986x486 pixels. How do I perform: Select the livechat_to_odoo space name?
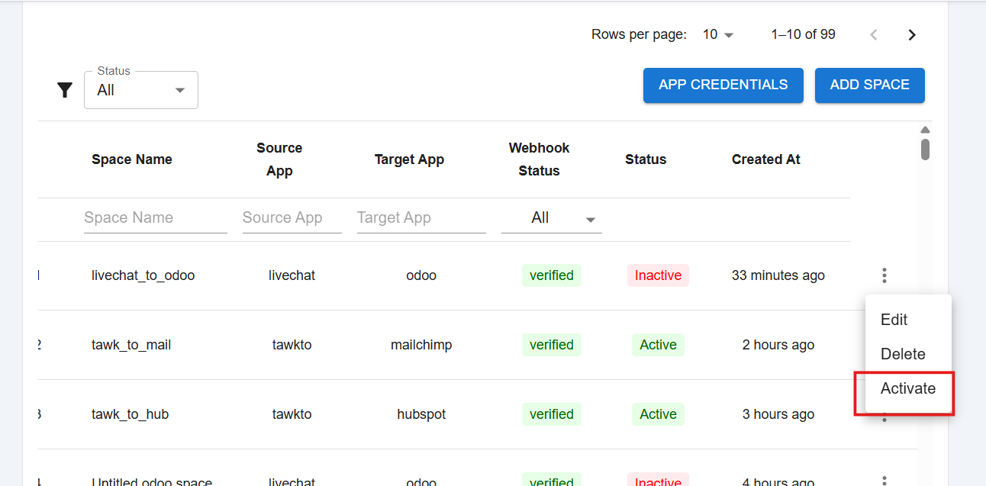[143, 275]
